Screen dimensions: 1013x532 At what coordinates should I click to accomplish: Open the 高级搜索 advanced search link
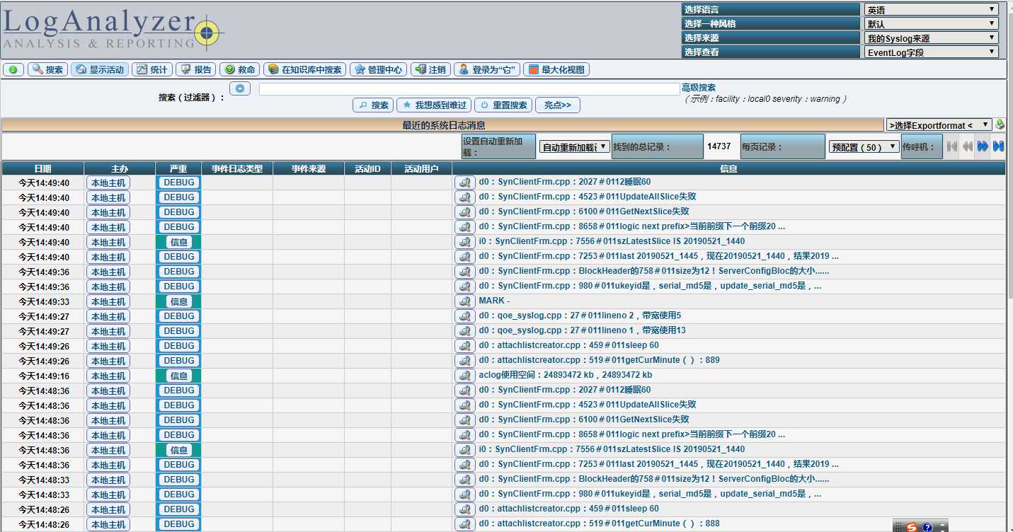pyautogui.click(x=699, y=88)
